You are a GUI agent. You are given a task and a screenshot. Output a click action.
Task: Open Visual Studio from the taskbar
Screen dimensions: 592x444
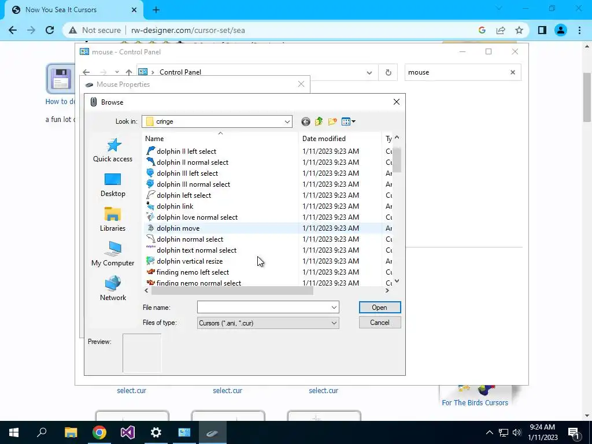coord(128,432)
